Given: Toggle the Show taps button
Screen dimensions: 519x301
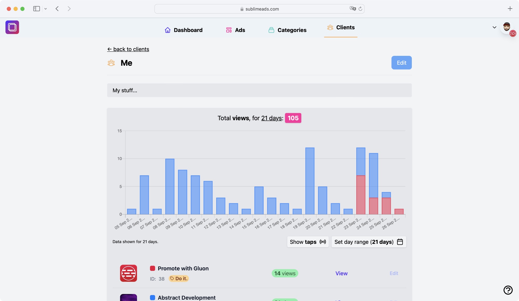Looking at the screenshot, I should [308, 242].
